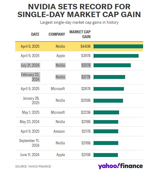
Task: Click the September 11, 2024 date
Action: [x=29, y=143]
